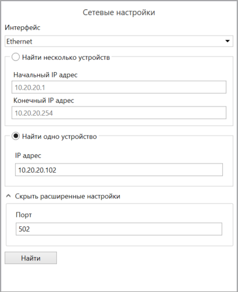Image resolution: width=238 pixels, height=292 pixels.
Task: Select the 'Найти несколько устройств' radio button
Action: pyautogui.click(x=16, y=57)
